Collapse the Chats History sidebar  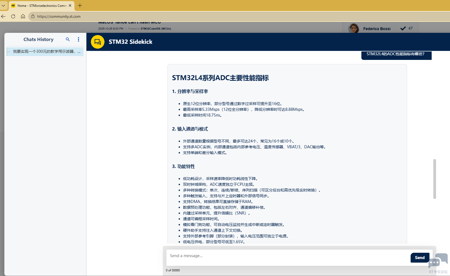click(x=9, y=51)
